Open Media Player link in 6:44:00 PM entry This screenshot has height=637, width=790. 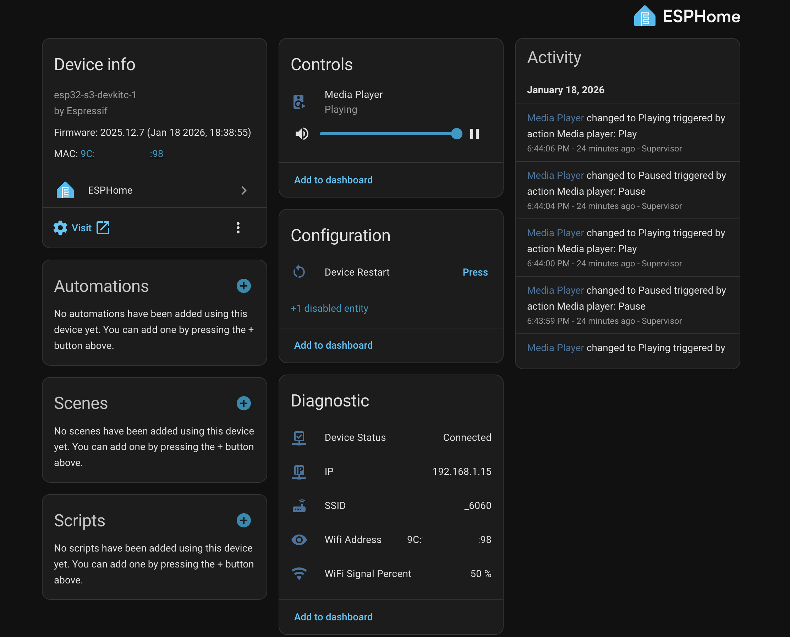[555, 233]
